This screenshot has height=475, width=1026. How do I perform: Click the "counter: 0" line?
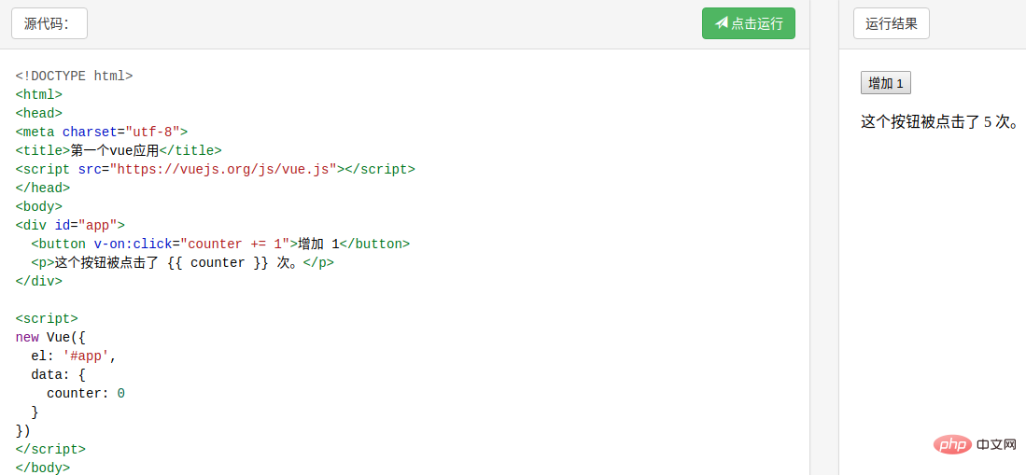(85, 393)
